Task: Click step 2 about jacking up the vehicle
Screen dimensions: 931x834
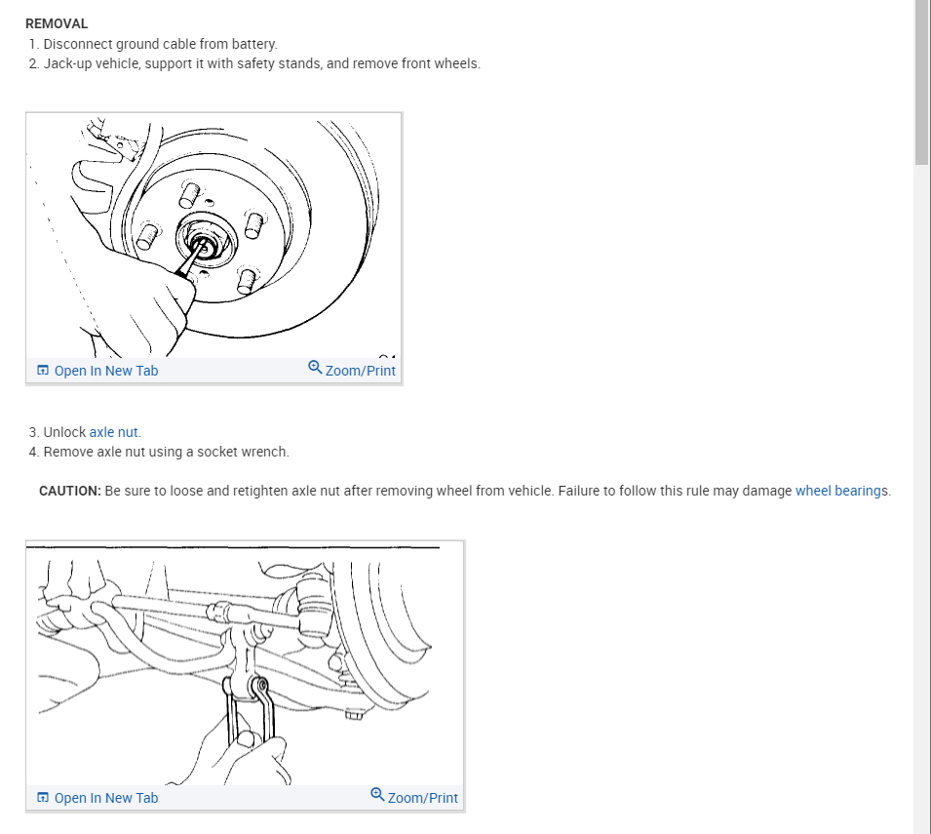Action: click(254, 63)
